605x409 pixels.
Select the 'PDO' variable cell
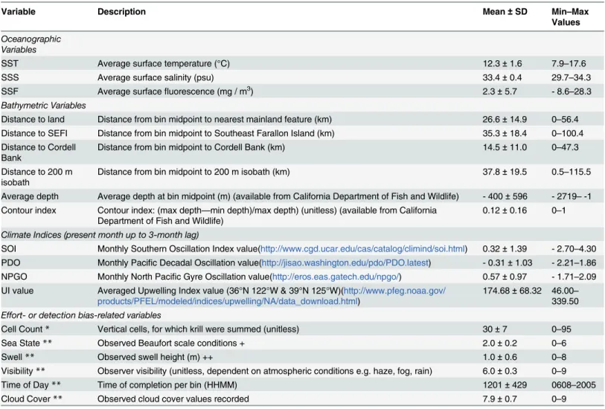(10, 263)
